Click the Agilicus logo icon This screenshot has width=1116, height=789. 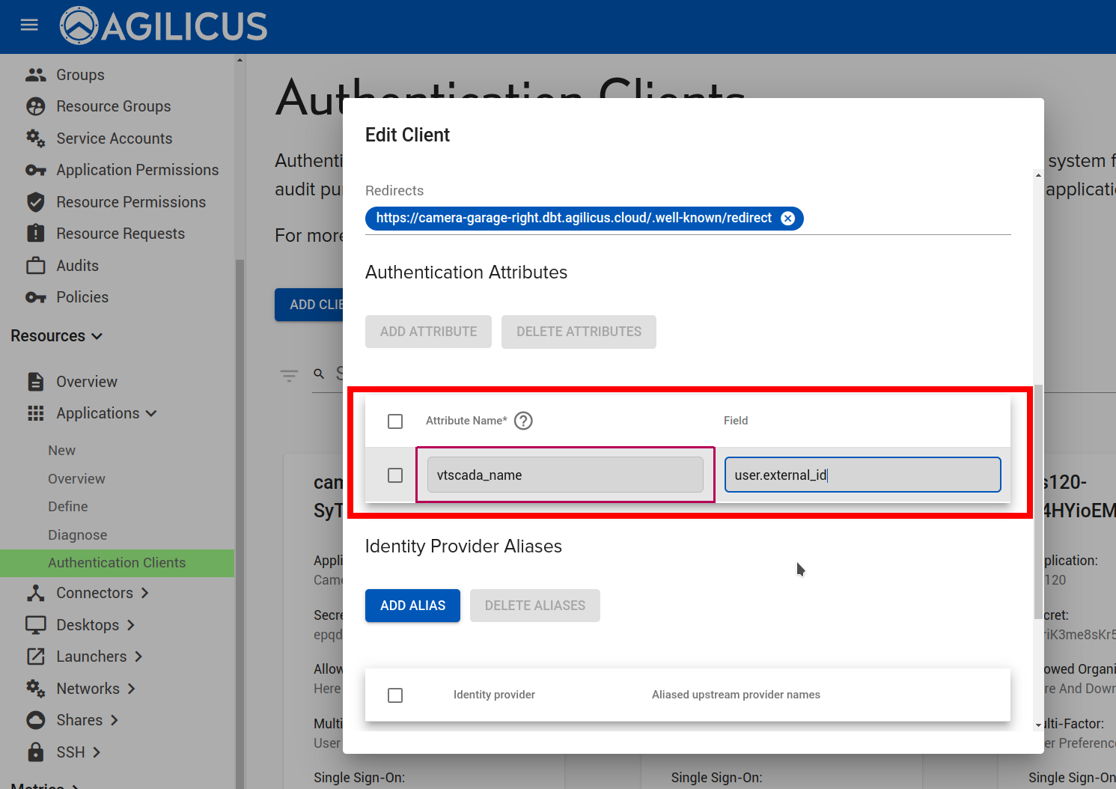79,25
